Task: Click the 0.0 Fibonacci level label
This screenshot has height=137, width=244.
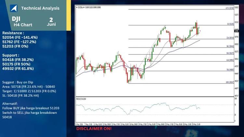Action: point(230,24)
